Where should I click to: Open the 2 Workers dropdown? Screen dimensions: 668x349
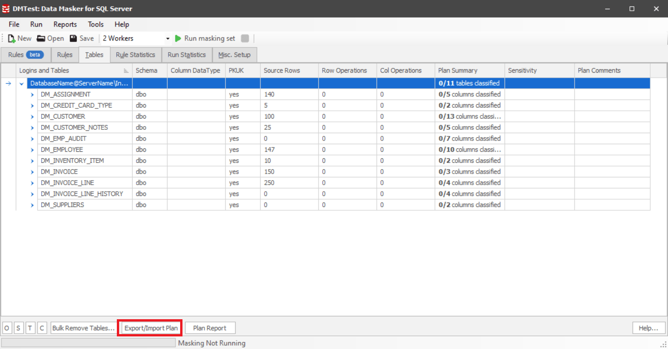point(136,39)
